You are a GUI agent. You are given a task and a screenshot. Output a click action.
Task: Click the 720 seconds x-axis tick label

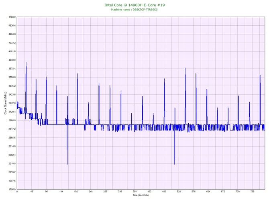pyautogui.click(x=238, y=192)
